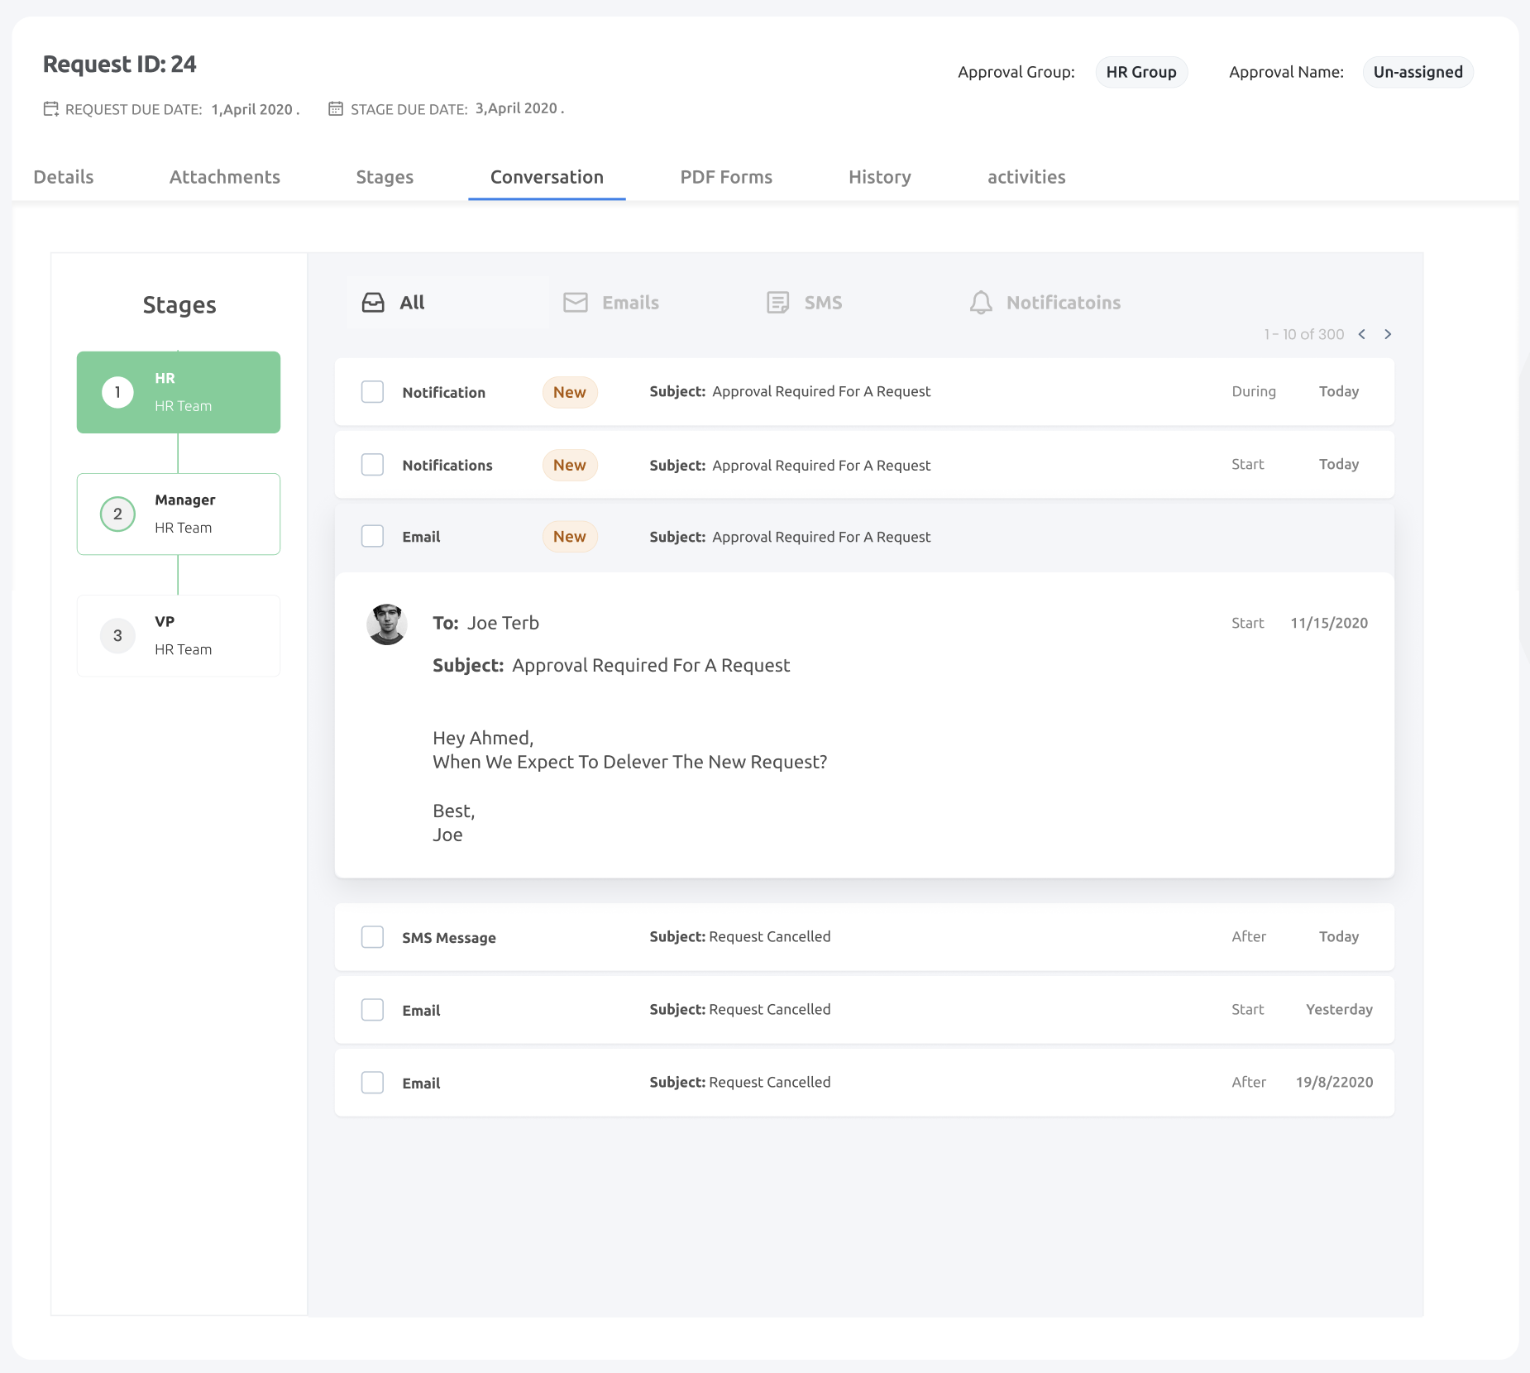
Task: Expand the Email row from Yesterday
Action: pos(864,1010)
